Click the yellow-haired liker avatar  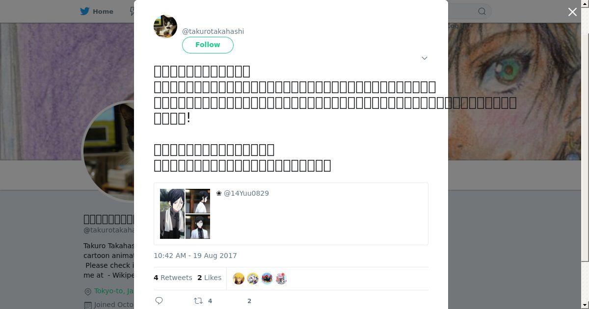point(239,279)
